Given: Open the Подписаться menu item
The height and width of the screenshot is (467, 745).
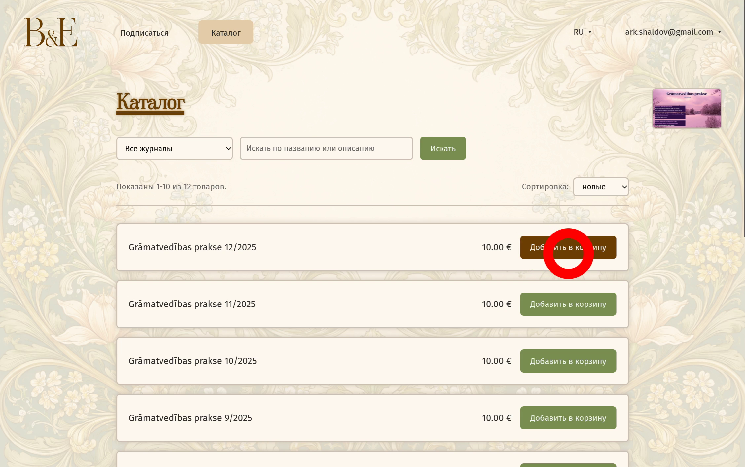Looking at the screenshot, I should [144, 33].
